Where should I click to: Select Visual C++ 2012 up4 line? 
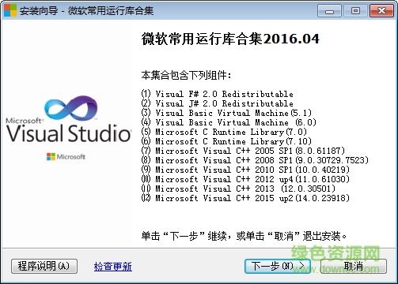(x=245, y=179)
